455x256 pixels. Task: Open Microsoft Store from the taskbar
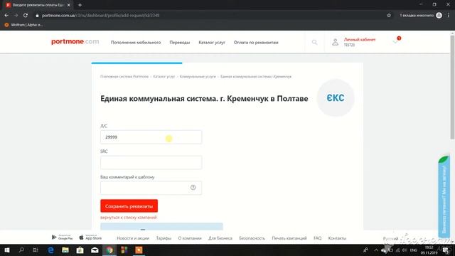click(80, 250)
